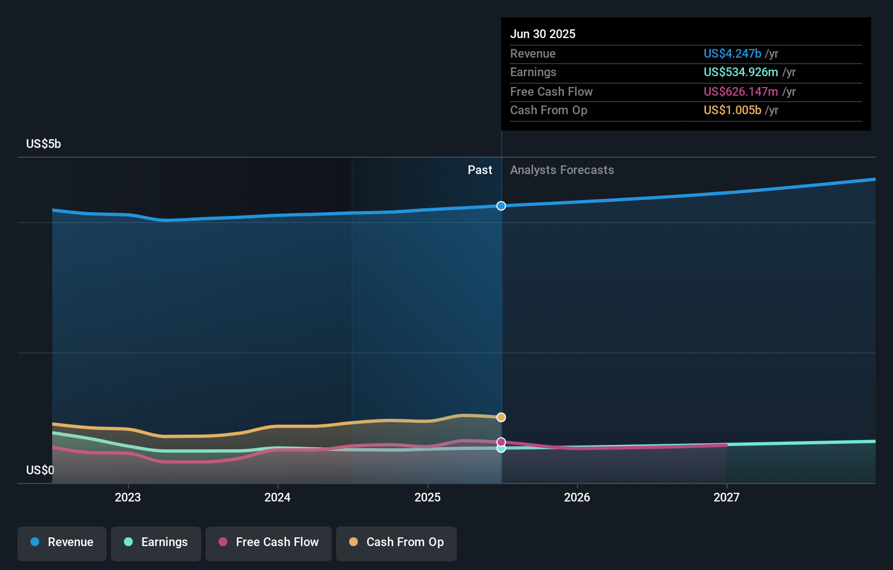
Task: Click the Free Cash Flow label in tooltip
Action: click(551, 91)
